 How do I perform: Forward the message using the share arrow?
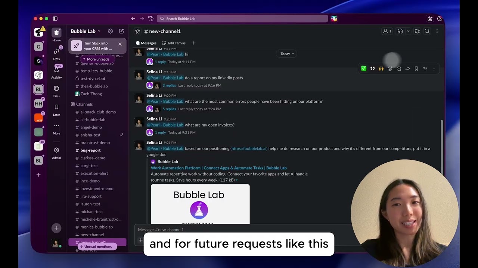pyautogui.click(x=407, y=68)
